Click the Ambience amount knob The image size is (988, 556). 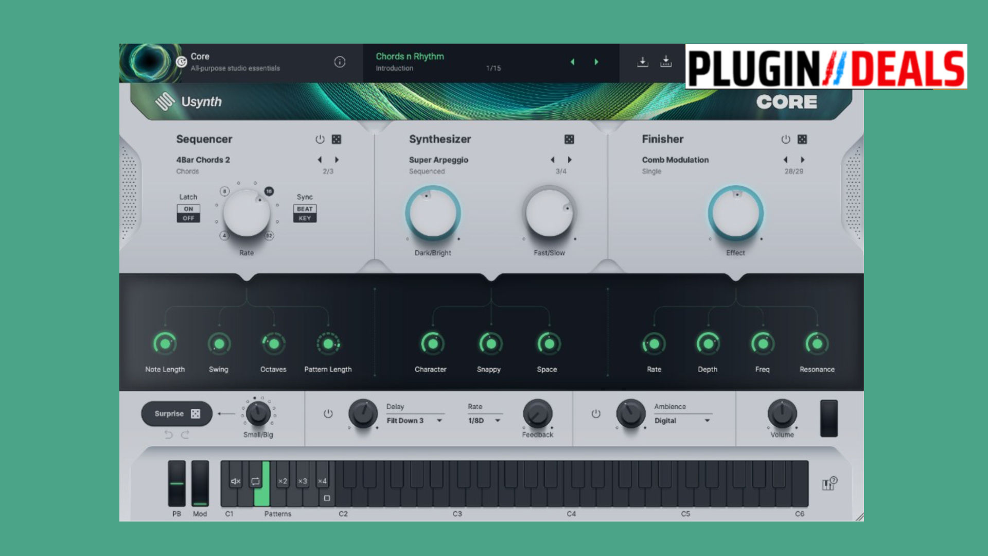(631, 413)
